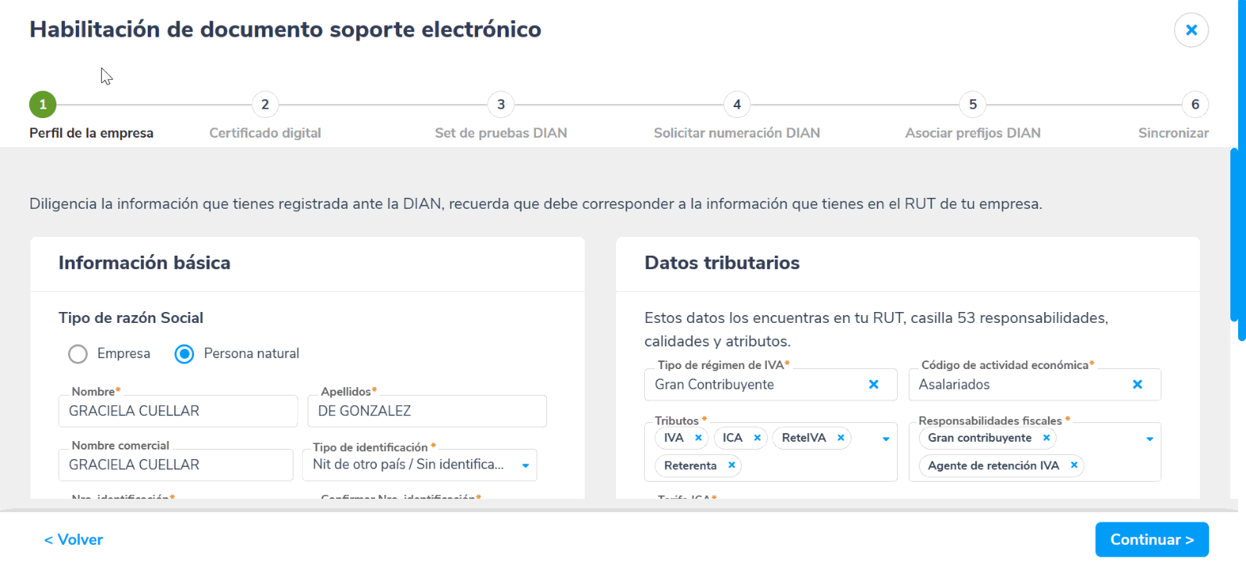Image resolution: width=1246 pixels, height=563 pixels.
Task: Click the Volver link
Action: point(74,540)
